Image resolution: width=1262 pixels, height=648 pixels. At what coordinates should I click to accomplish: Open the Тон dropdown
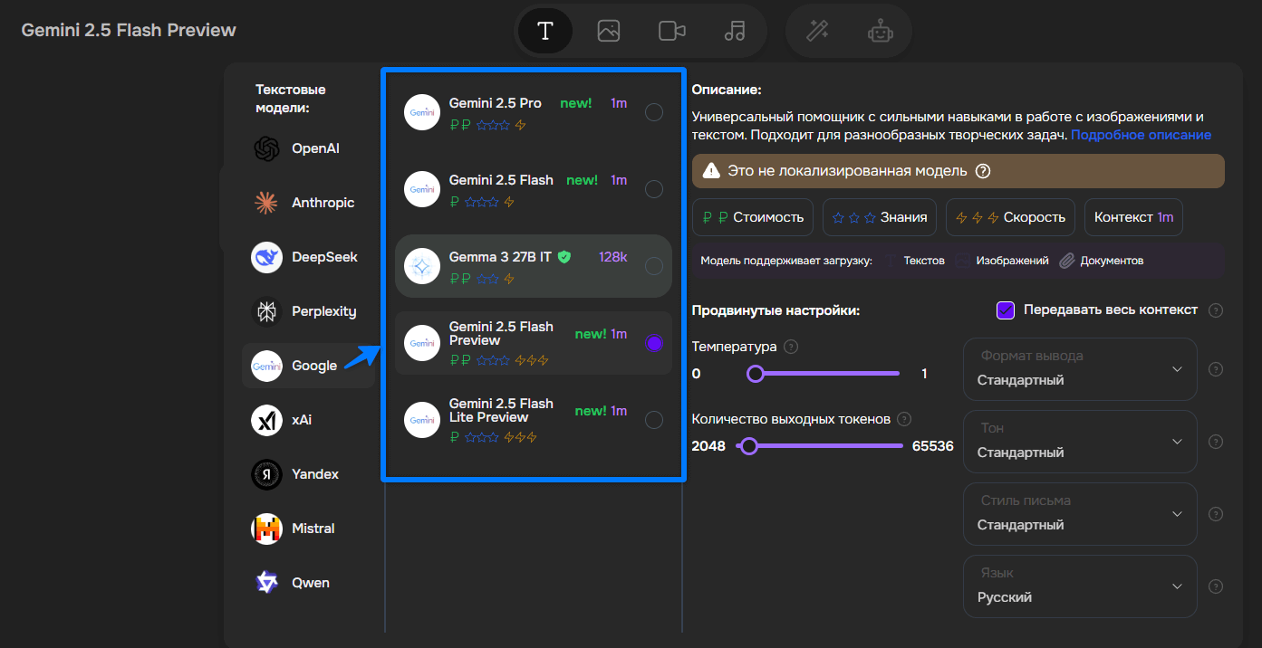coord(1079,442)
